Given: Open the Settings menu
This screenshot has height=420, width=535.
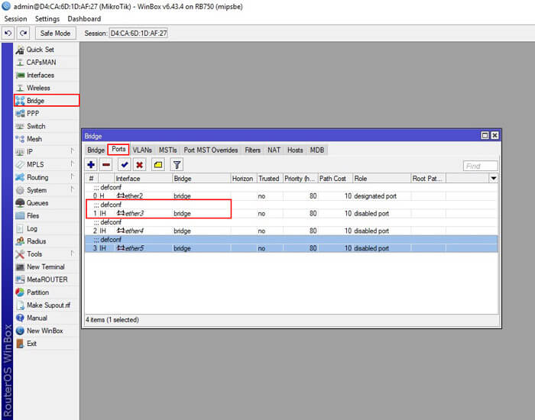Looking at the screenshot, I should (x=47, y=19).
